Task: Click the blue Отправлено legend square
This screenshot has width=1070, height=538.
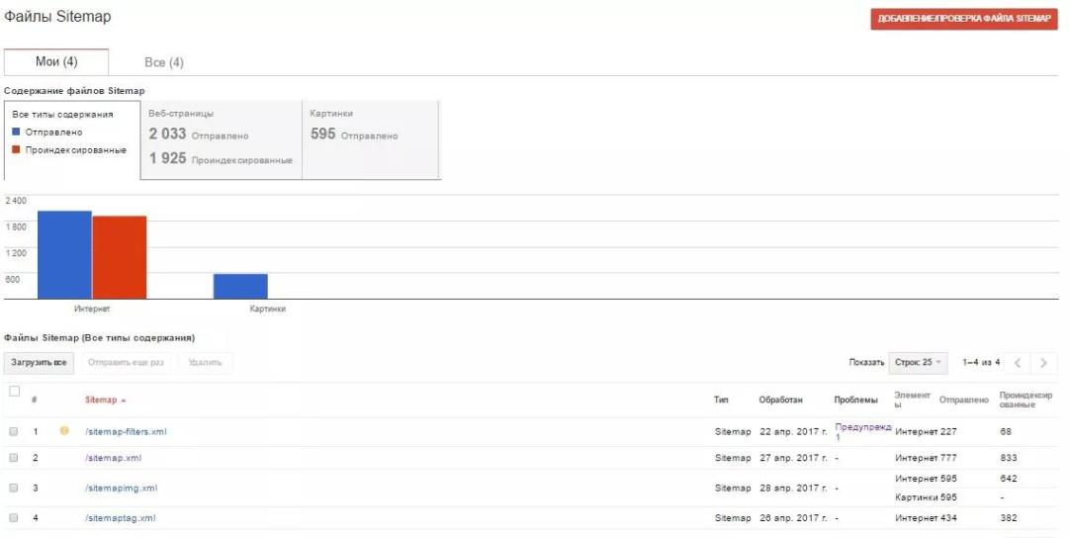Action: (17, 132)
